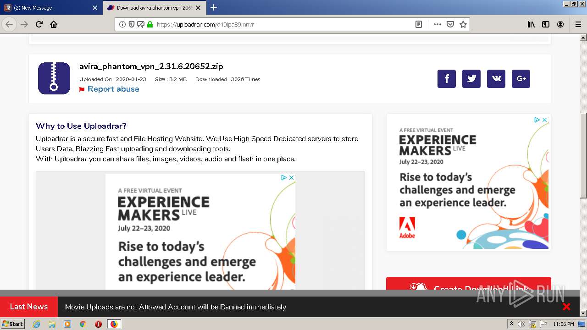Open the volume control in the tray
The width and height of the screenshot is (587, 330).
[x=521, y=324]
